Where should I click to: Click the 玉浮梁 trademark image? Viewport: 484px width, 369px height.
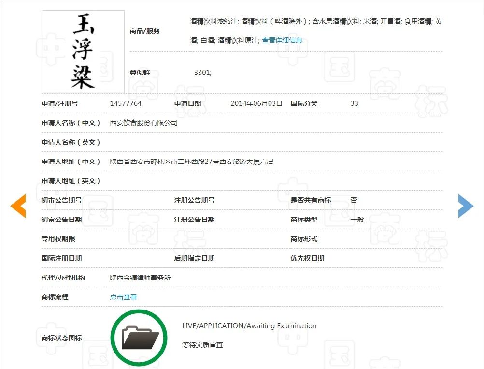point(83,52)
